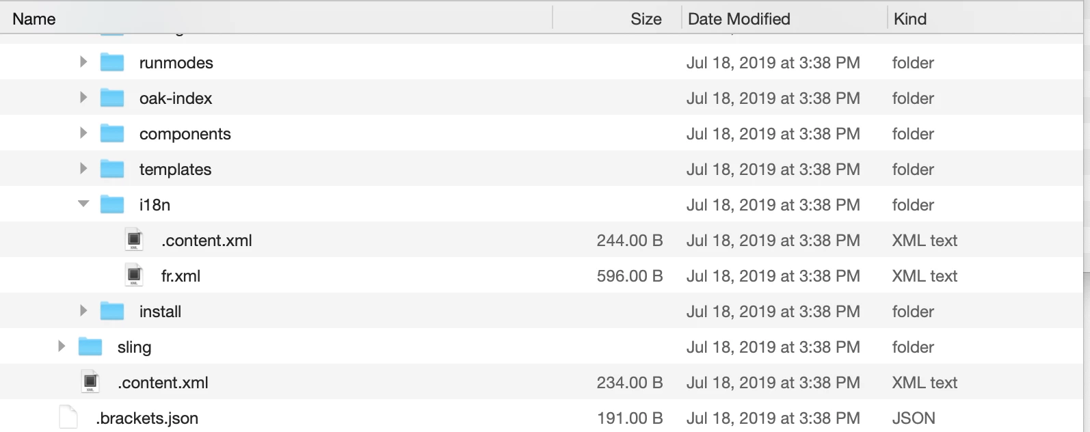Click the i18n .content.xml file icon
The width and height of the screenshot is (1090, 432).
(x=134, y=239)
